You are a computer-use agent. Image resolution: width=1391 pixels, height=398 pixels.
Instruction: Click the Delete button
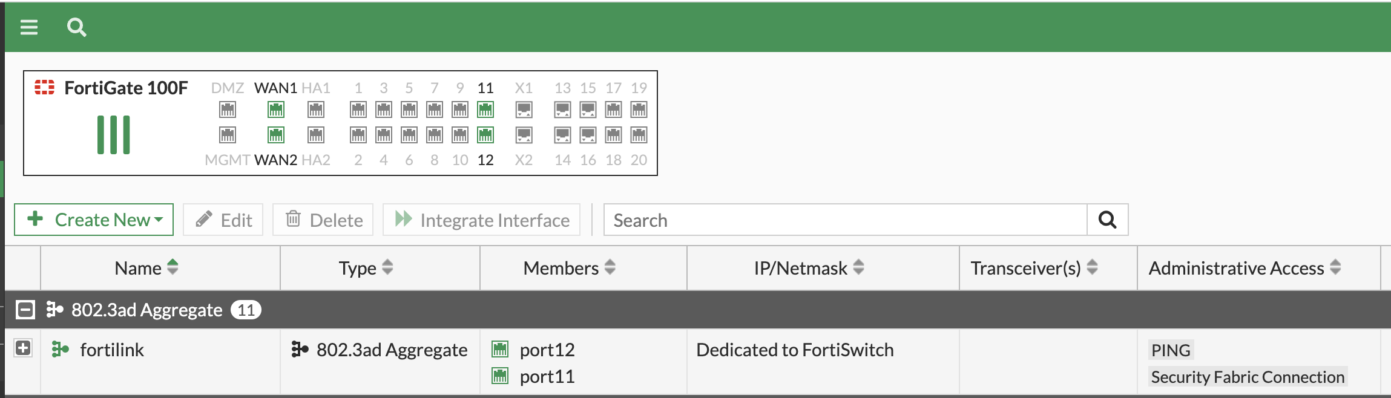click(323, 220)
